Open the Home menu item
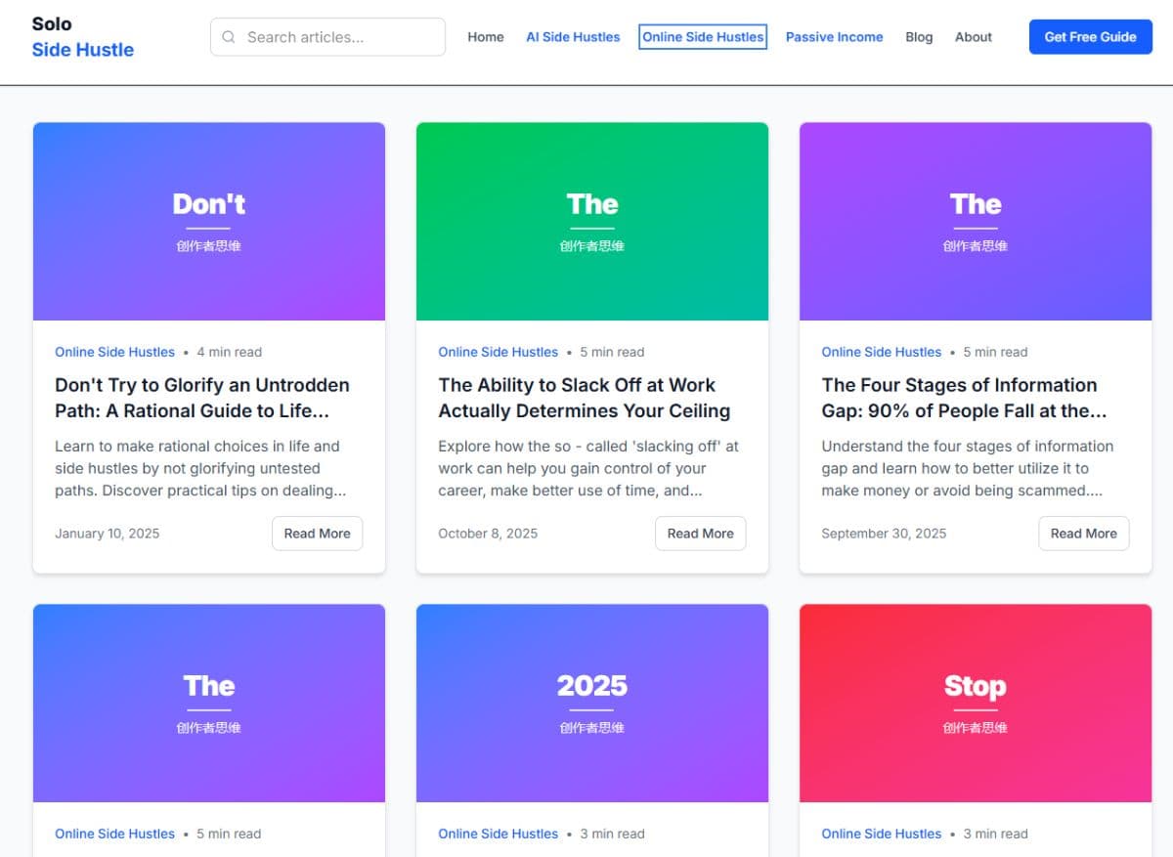The image size is (1173, 857). (485, 37)
